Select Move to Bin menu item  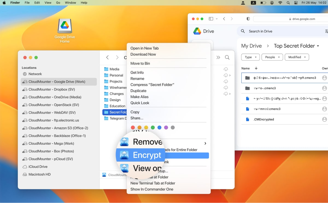click(x=140, y=63)
